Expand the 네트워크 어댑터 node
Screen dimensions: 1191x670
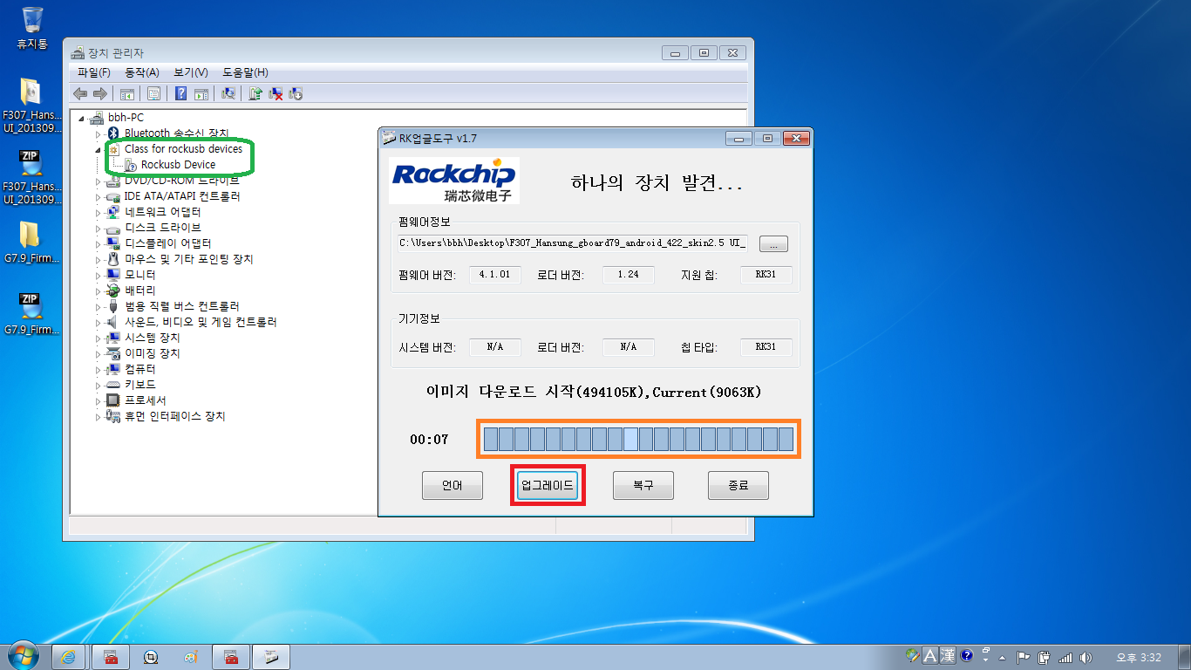pyautogui.click(x=99, y=212)
